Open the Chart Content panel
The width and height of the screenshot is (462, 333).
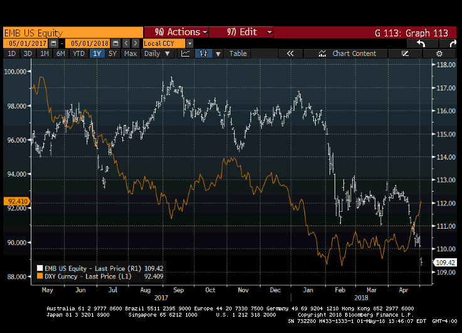(x=345, y=53)
